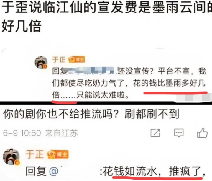212x181 pixels.
Task: Tap the 博主 badge in lower reply
Action: 57,155
